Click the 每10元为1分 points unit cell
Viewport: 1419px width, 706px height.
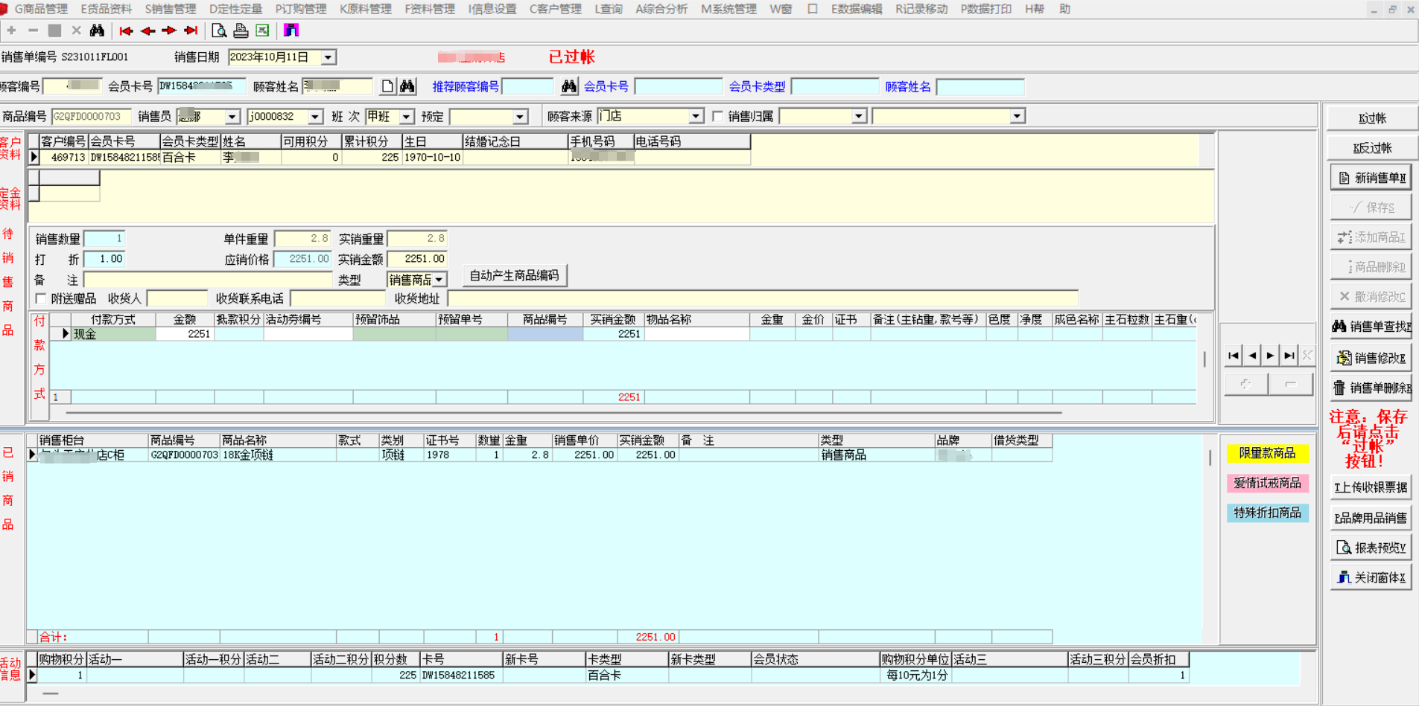click(x=916, y=675)
